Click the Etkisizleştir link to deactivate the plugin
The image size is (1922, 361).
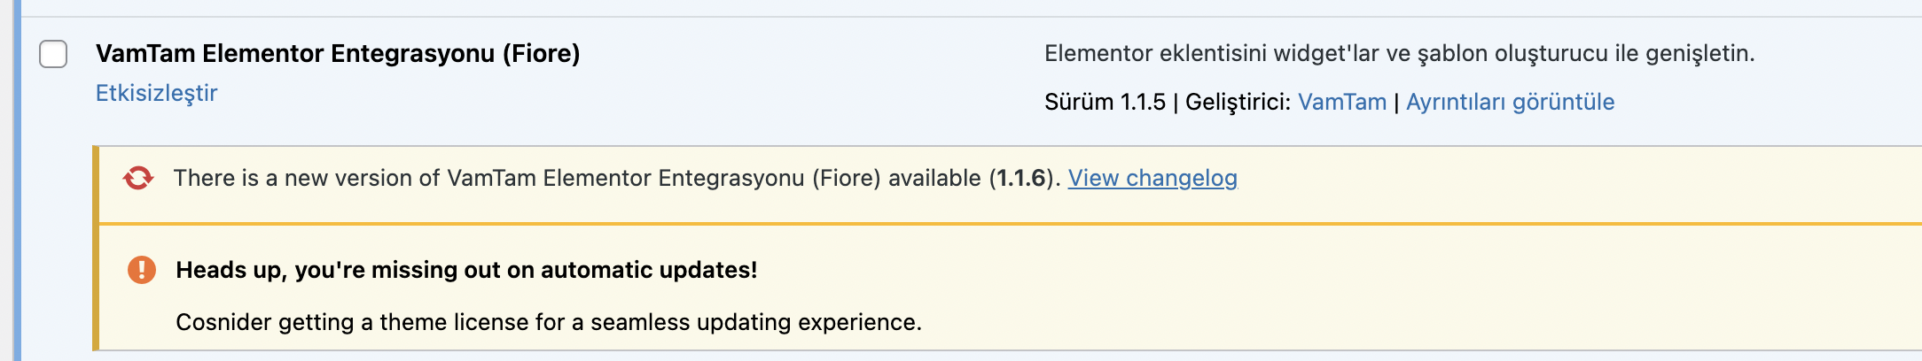[156, 93]
